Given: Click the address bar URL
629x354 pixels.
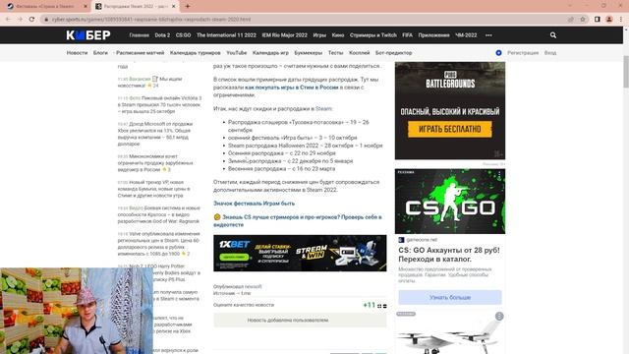Looking at the screenshot, I should [x=150, y=20].
